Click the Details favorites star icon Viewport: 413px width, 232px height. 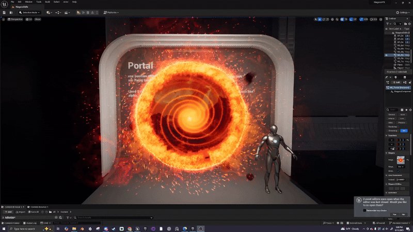(406, 110)
